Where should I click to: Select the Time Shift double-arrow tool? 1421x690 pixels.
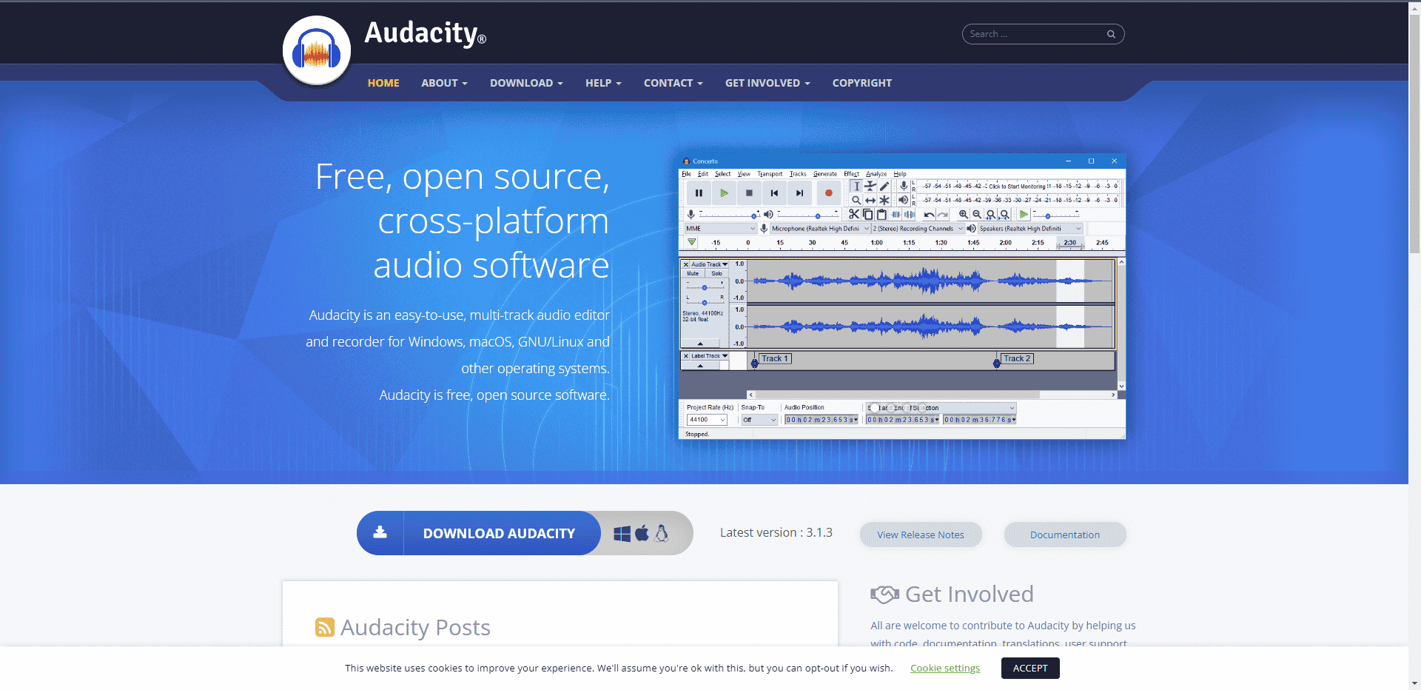(x=870, y=200)
